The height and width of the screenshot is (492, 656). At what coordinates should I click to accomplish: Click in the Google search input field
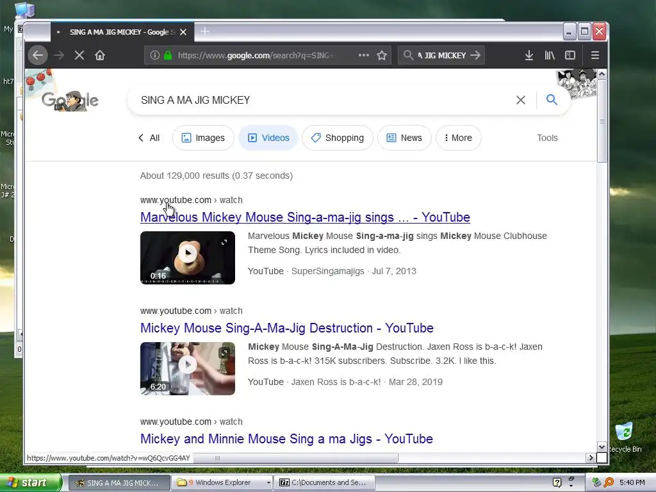click(322, 100)
